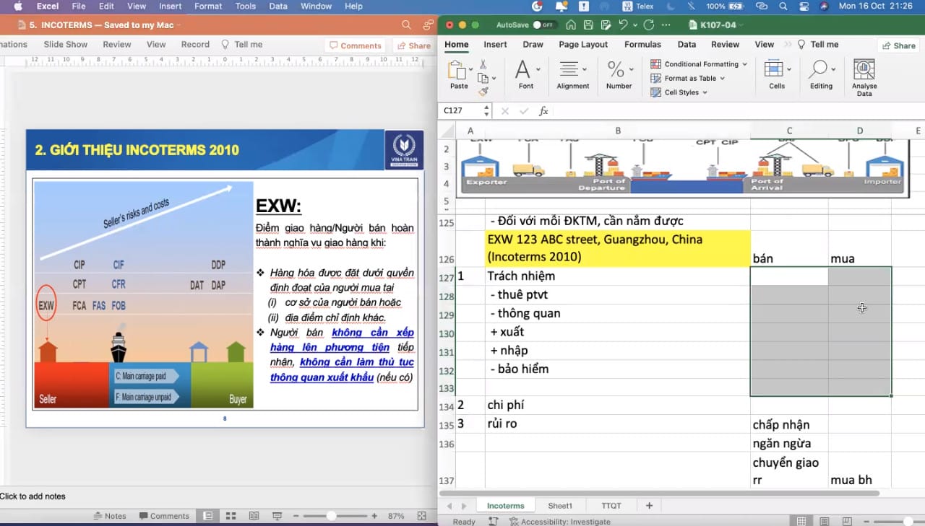This screenshot has height=526, width=925.
Task: Open the Analyse Data tool
Action: point(864,77)
